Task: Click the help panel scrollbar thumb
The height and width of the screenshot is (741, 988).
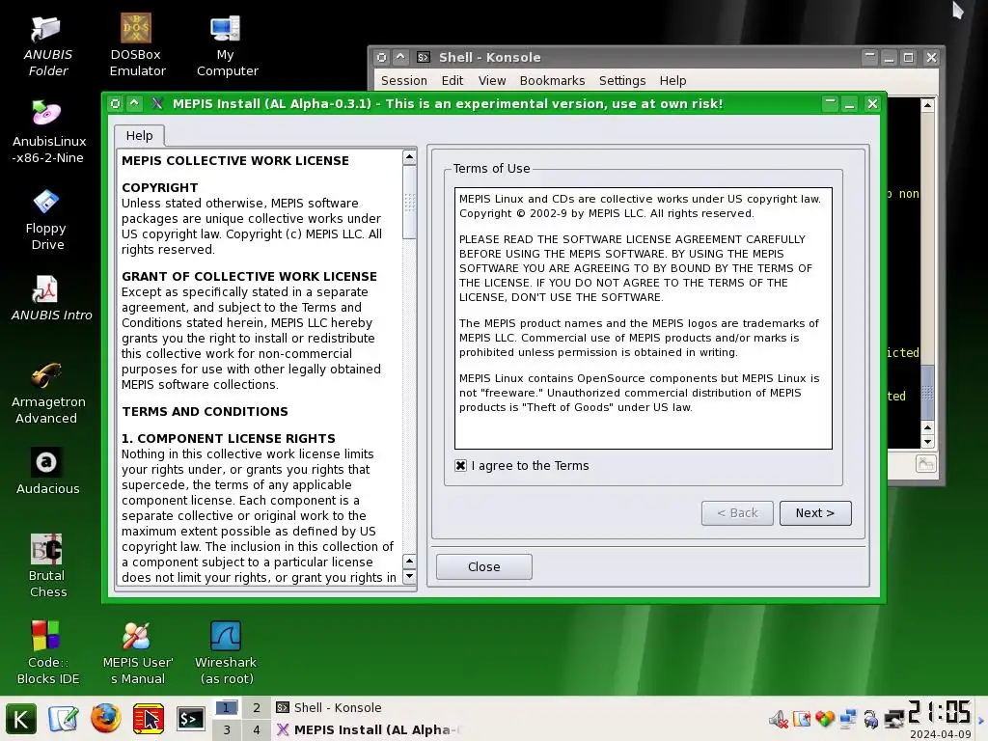Action: pyautogui.click(x=409, y=203)
